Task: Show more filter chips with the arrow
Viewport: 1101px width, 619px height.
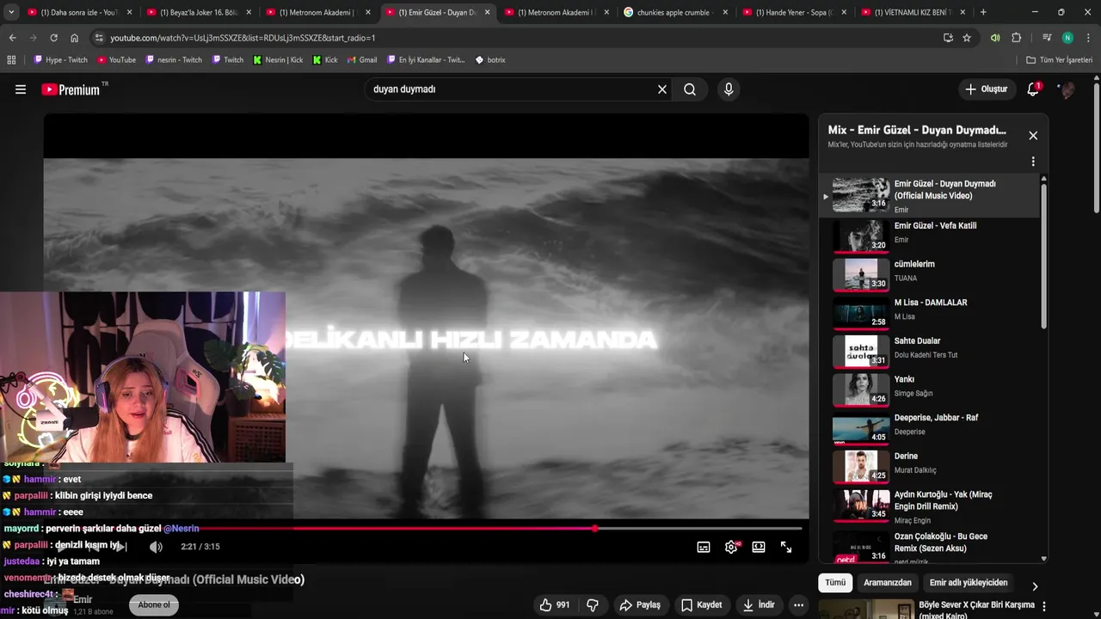Action: click(1034, 585)
